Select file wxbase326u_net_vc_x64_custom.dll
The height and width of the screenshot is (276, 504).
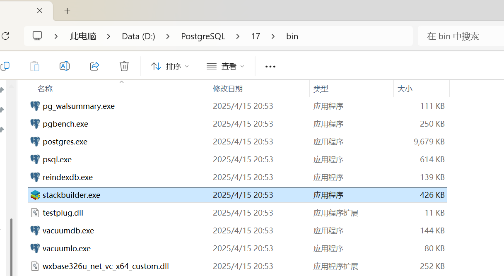pos(106,266)
